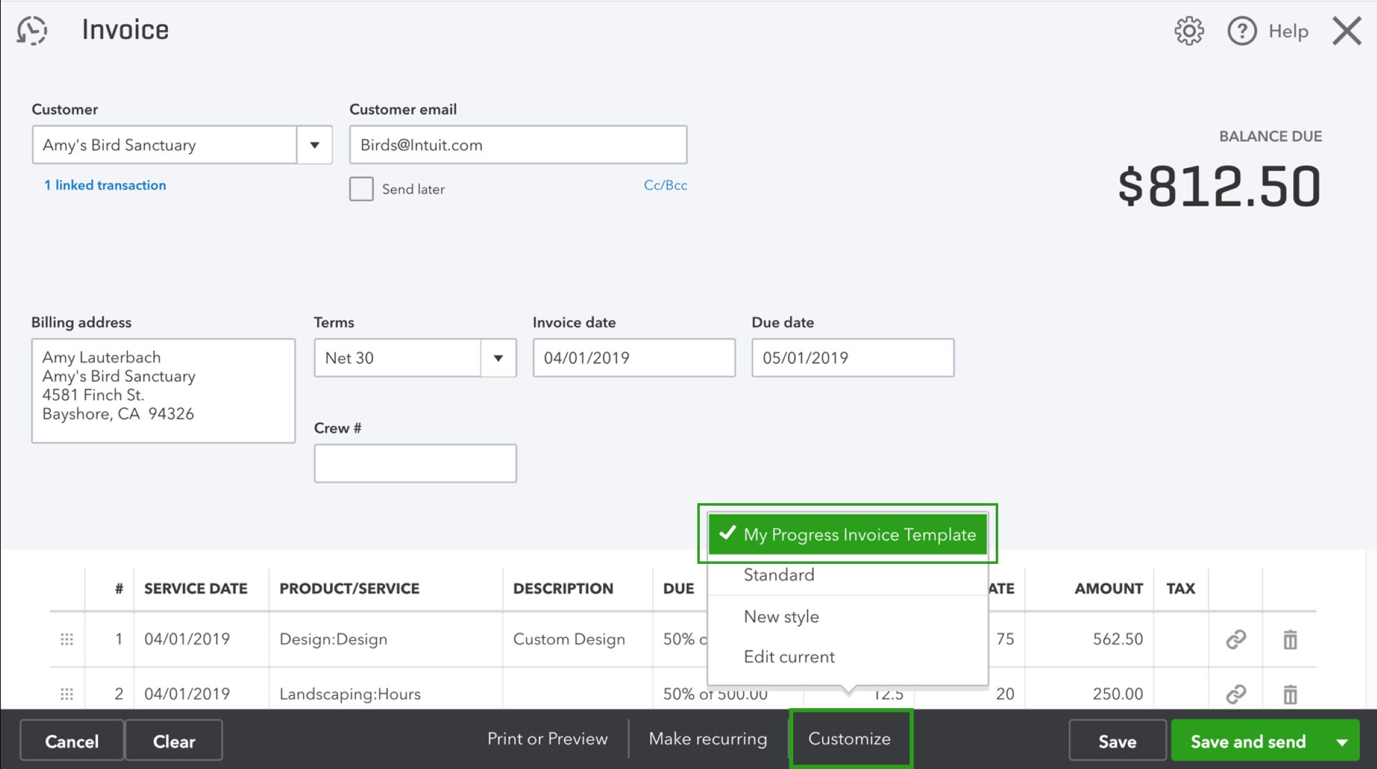
Task: Open the 1 linked transaction link
Action: point(104,185)
